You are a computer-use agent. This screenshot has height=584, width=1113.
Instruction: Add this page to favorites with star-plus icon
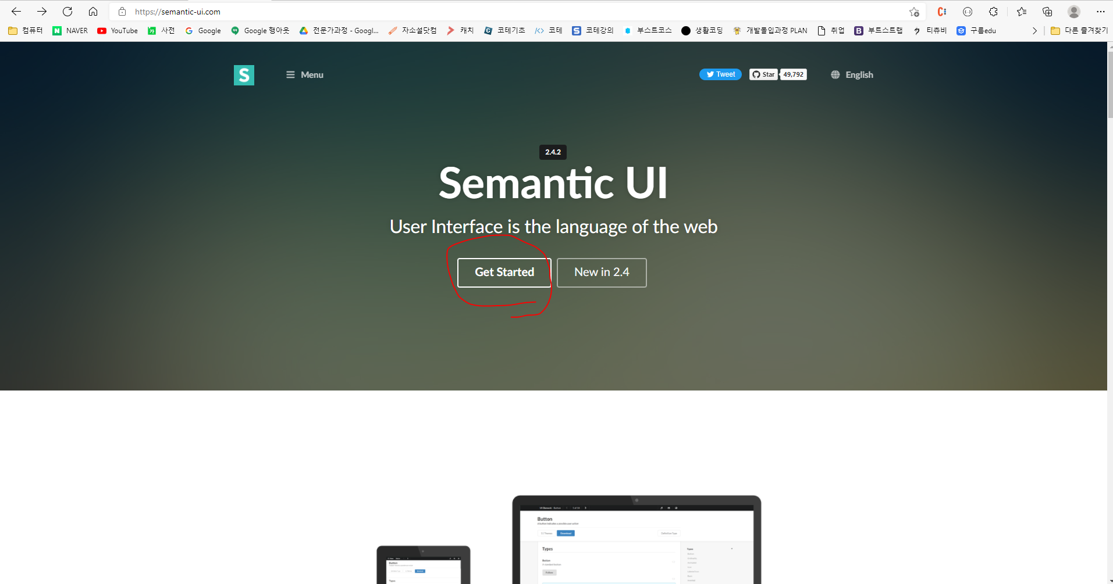(914, 12)
